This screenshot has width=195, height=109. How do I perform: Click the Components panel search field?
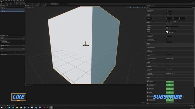(14, 7)
